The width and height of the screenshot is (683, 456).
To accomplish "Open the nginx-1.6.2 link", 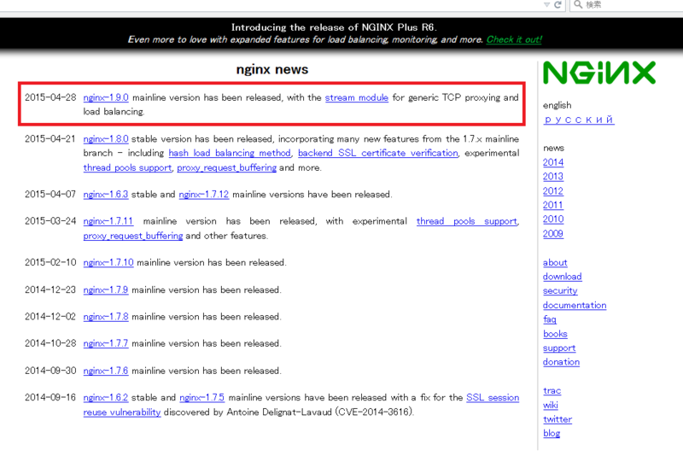I will (x=106, y=398).
